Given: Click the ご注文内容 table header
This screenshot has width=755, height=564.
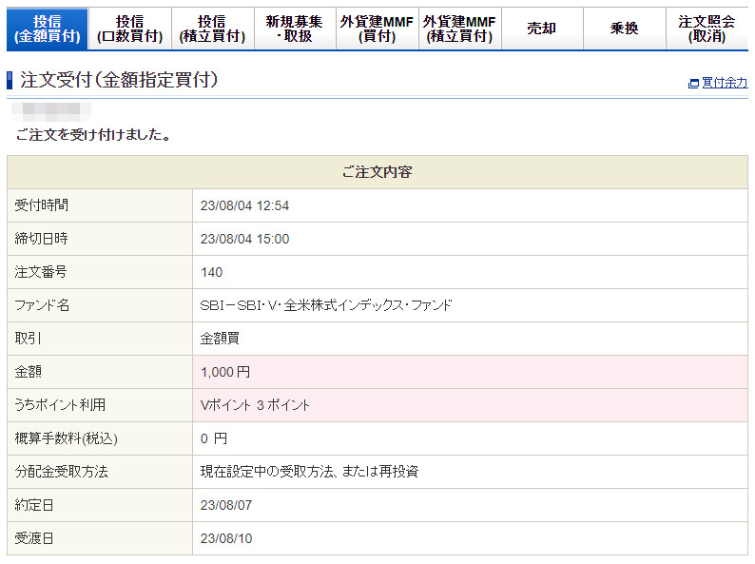Looking at the screenshot, I should point(377,172).
